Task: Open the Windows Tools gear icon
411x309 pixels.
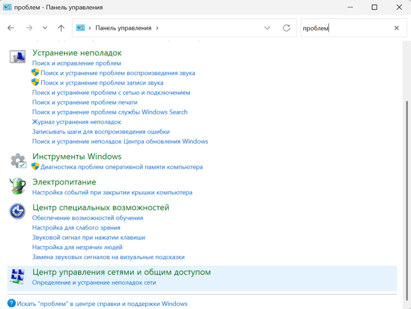Action: pyautogui.click(x=18, y=160)
